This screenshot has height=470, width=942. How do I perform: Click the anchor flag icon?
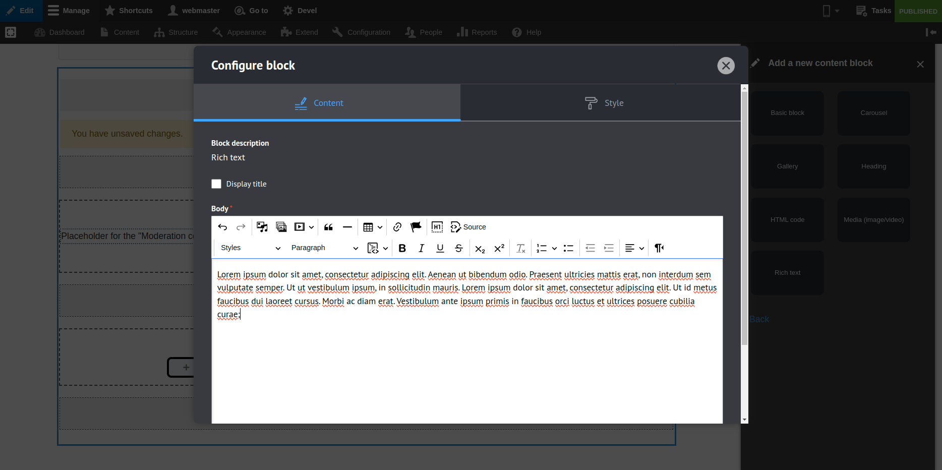416,227
